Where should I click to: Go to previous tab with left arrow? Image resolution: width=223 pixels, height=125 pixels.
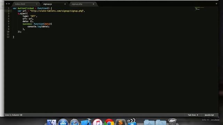(x=6, y=4)
